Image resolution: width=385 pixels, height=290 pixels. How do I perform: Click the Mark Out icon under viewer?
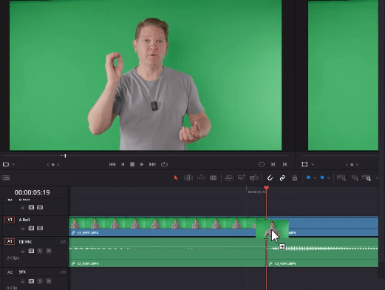[x=285, y=164]
